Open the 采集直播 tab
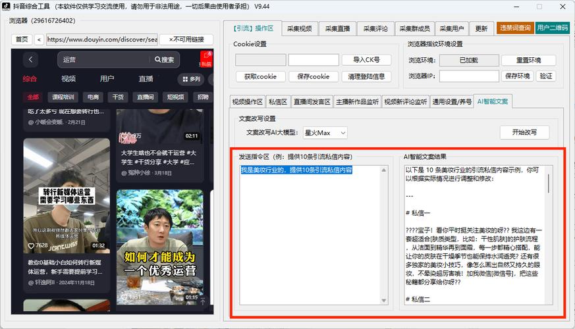The width and height of the screenshot is (575, 329). [337, 28]
